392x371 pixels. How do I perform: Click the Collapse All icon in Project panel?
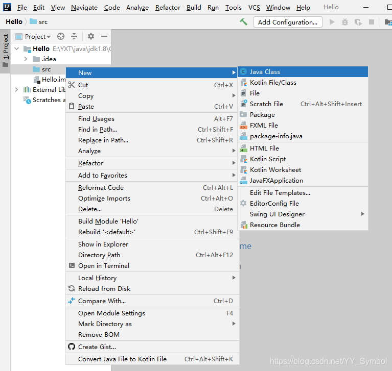tap(74, 36)
